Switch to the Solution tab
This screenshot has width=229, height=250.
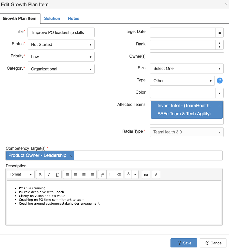coord(52,18)
